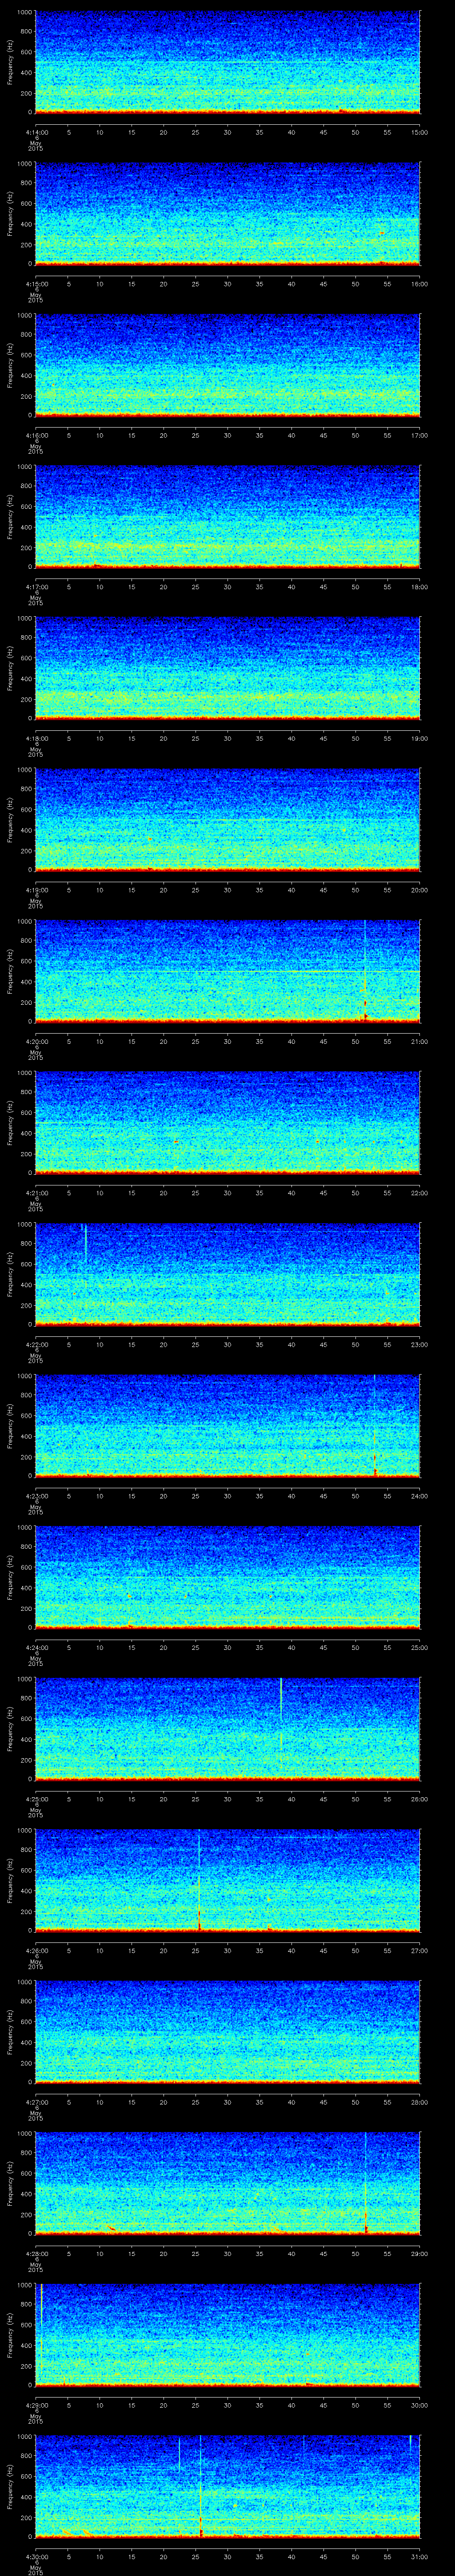The height and width of the screenshot is (2576, 455).
Task: Click the 20:00 end time label
Action: click(420, 890)
